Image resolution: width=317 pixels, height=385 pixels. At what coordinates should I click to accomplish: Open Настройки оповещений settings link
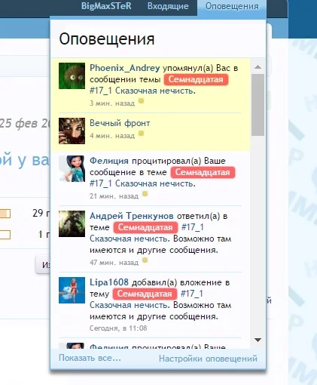pyautogui.click(x=208, y=359)
